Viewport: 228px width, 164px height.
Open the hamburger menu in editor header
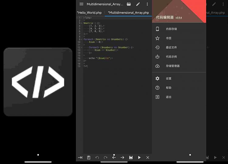point(81,4)
